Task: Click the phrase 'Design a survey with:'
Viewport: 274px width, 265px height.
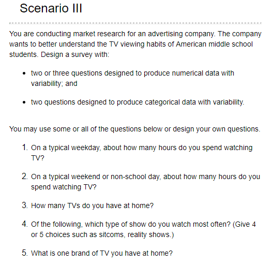Action: tap(75, 54)
